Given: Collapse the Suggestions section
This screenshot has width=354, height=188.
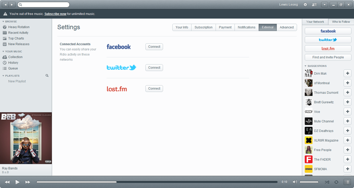Looking at the screenshot, I should 306,66.
